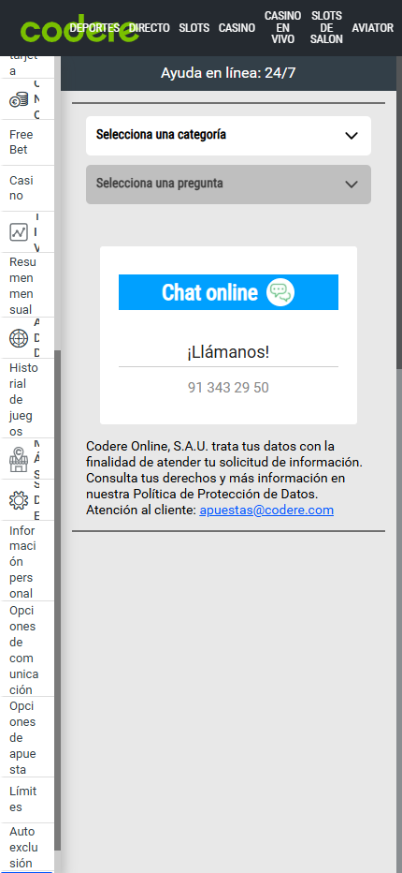The height and width of the screenshot is (873, 402).
Task: Open the line chart icon in sidebar
Action: pos(19,231)
